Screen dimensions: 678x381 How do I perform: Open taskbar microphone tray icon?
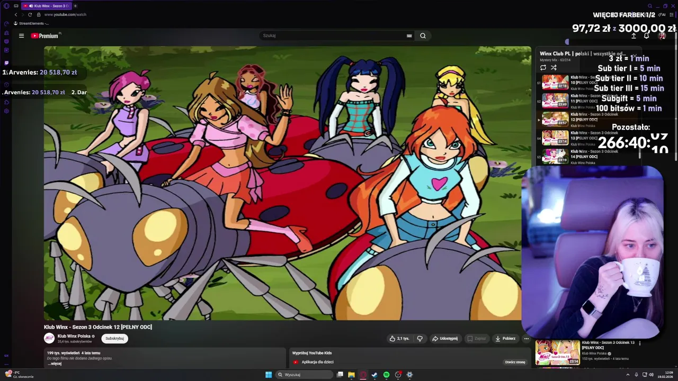pyautogui.click(x=636, y=375)
